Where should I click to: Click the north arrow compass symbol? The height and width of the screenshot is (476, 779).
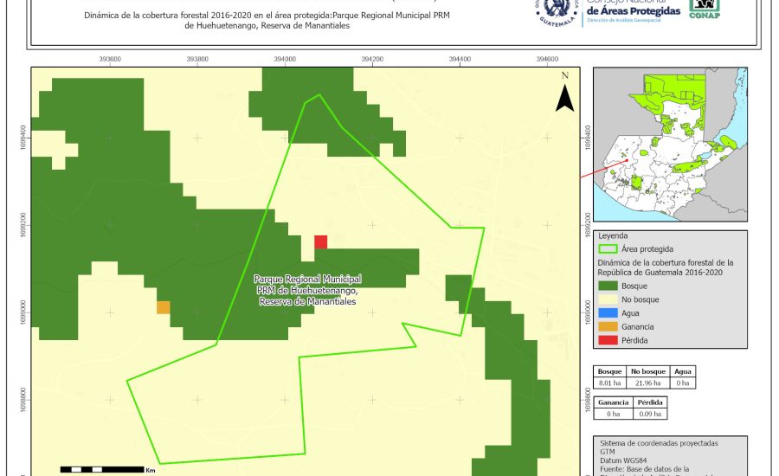point(564,93)
